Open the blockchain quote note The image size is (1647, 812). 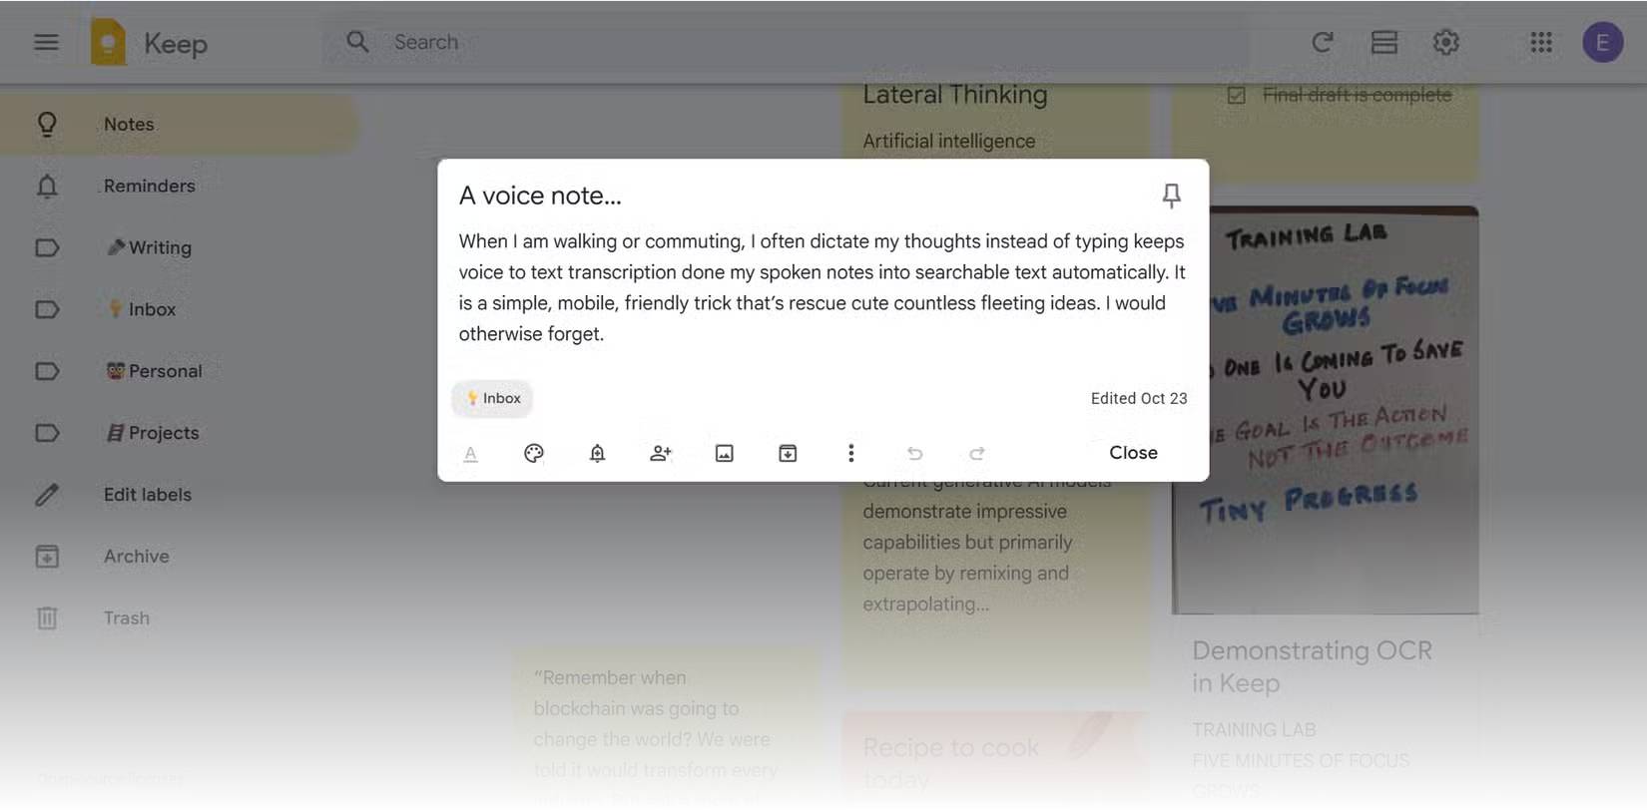[x=666, y=728]
